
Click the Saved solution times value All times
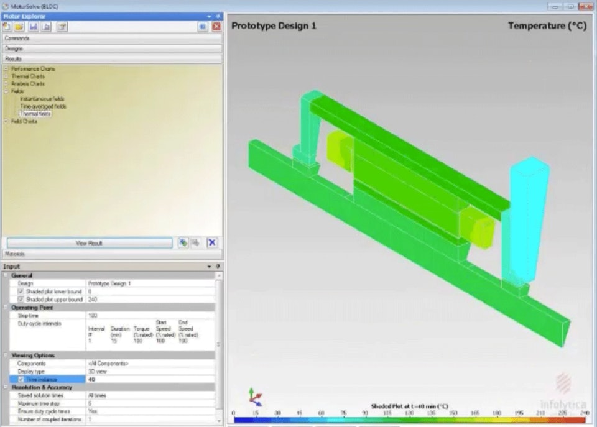[150, 395]
